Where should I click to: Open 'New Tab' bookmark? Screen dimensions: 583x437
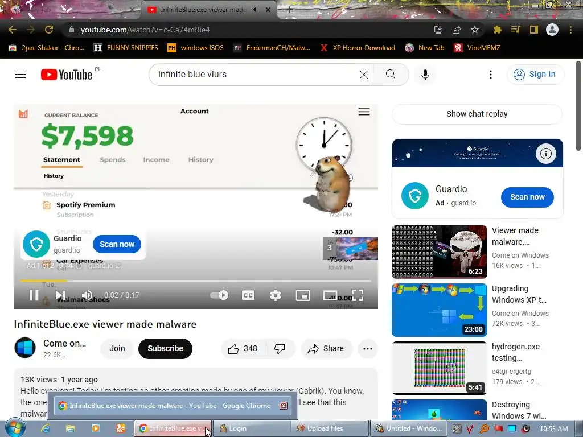pos(425,48)
